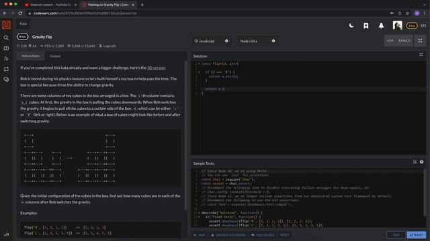Switch to the Output tab

[x=55, y=56]
